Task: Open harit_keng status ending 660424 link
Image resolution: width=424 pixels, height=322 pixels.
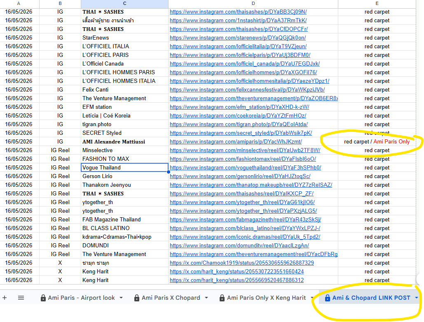Action: 237,272
